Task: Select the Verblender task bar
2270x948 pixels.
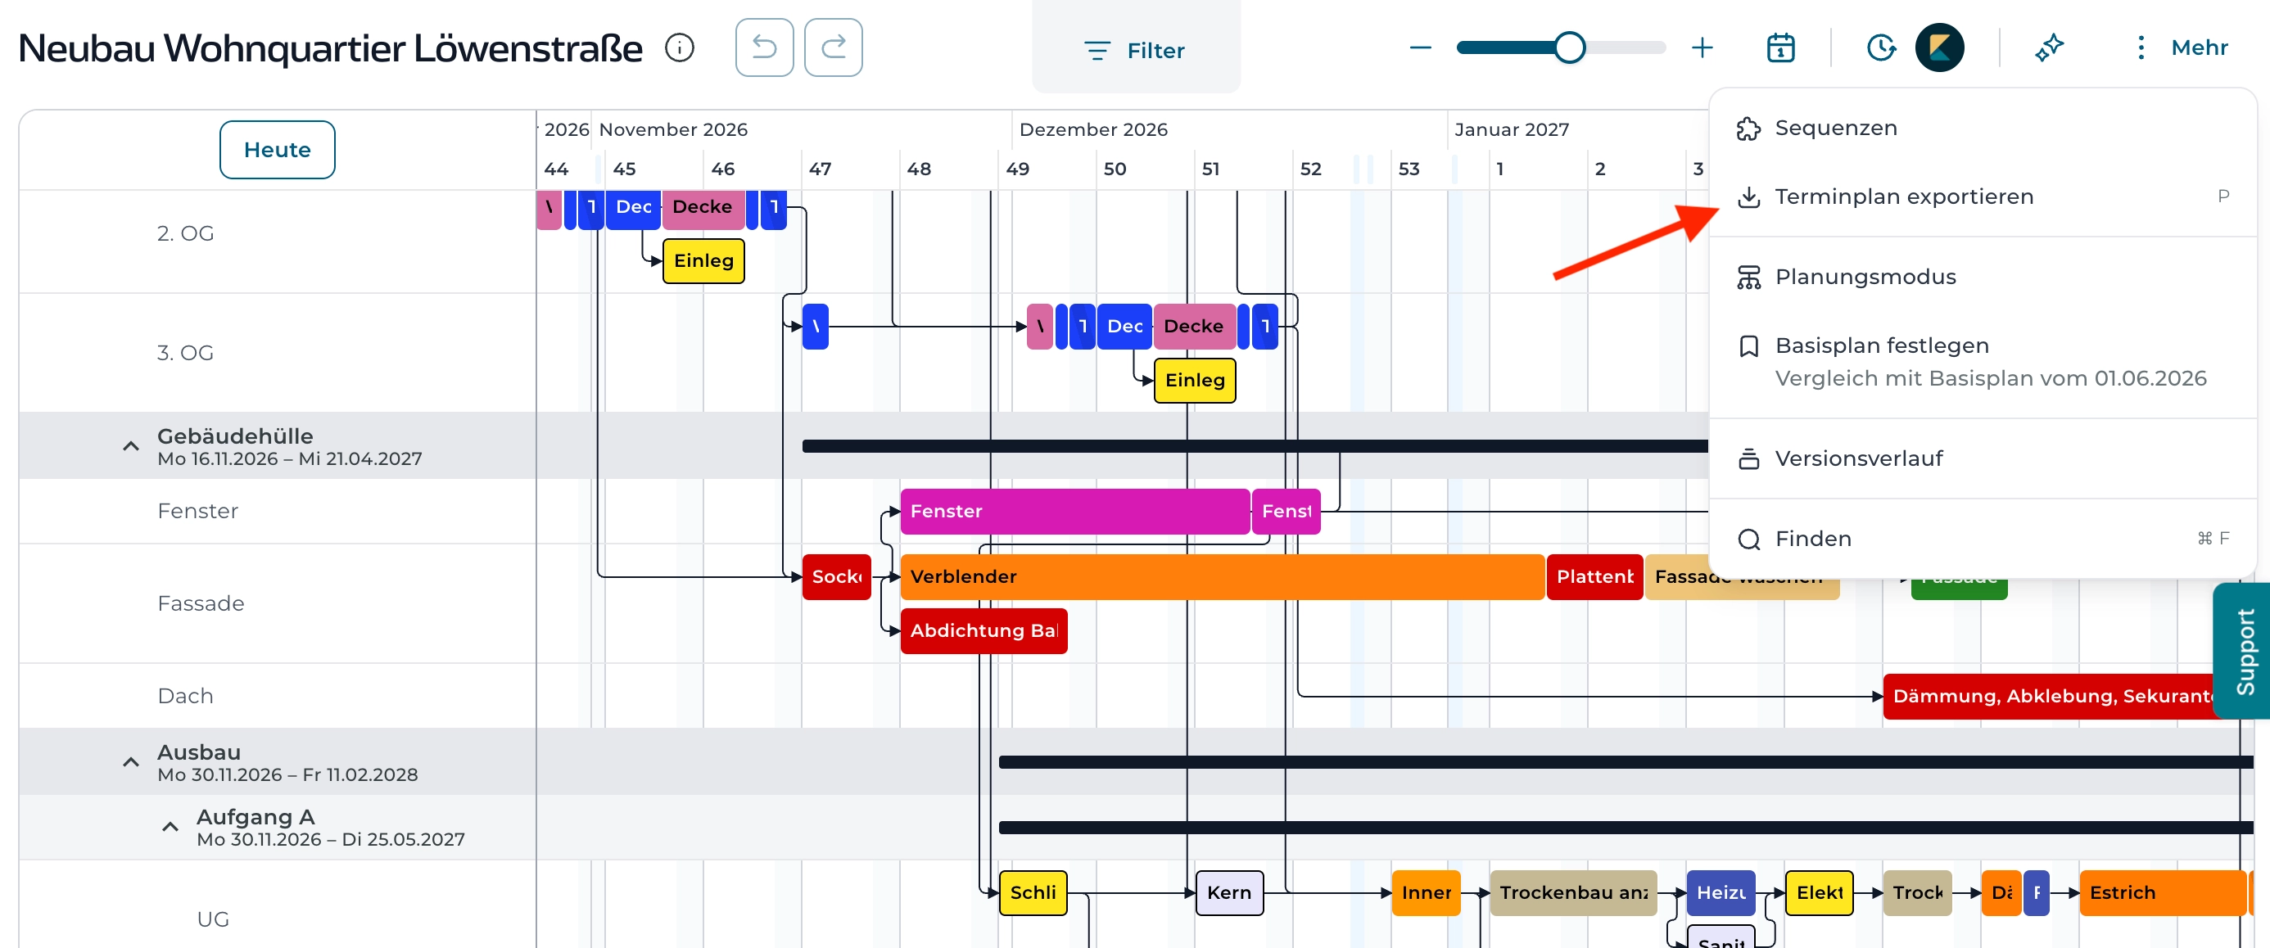Action: pos(1223,577)
